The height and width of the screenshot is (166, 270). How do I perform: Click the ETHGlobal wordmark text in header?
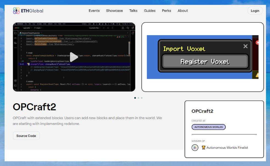[32, 11]
